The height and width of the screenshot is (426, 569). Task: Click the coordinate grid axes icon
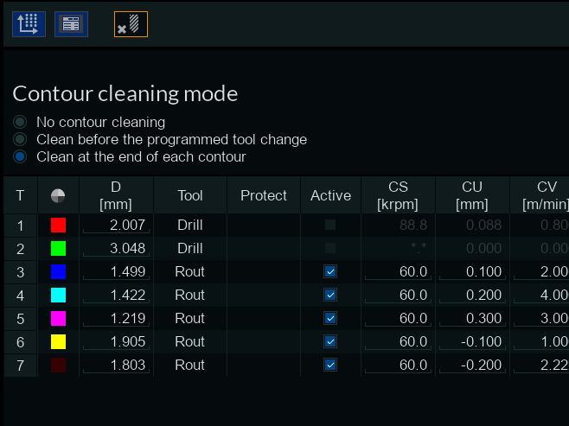pos(29,24)
